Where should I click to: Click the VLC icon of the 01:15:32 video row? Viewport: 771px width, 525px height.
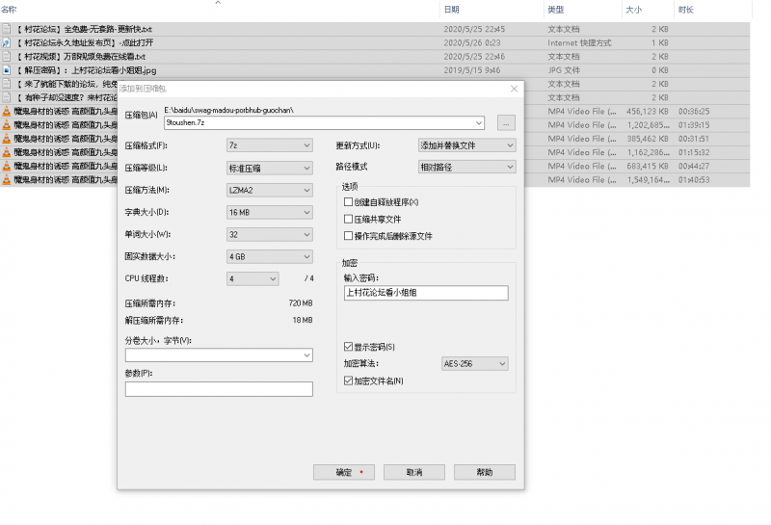pyautogui.click(x=6, y=152)
